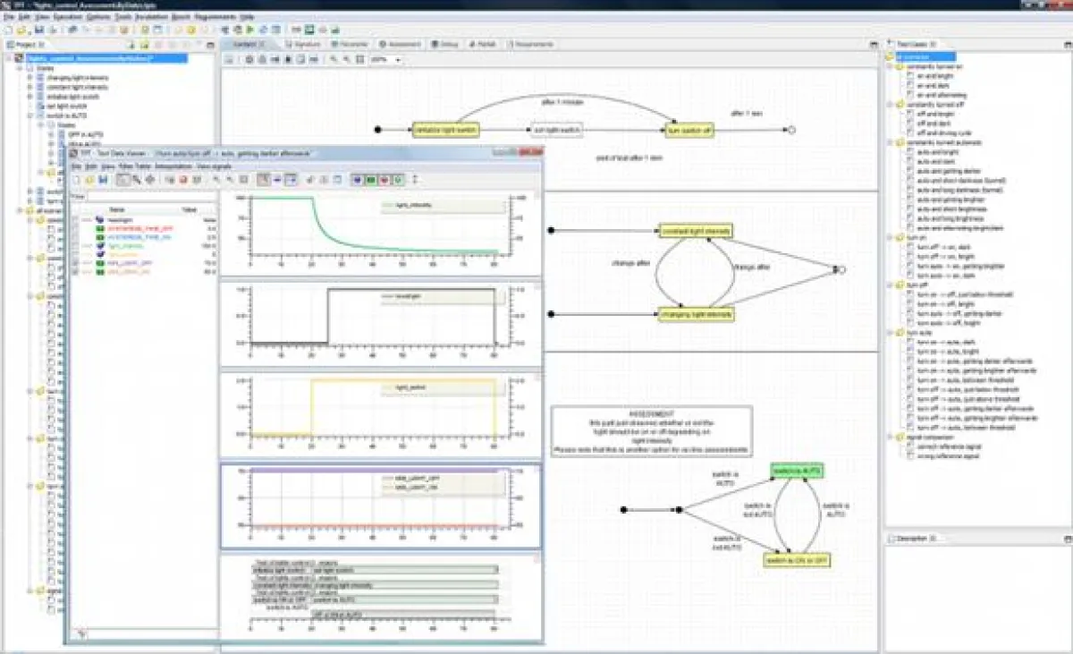Click the pan/move cross icon in Test Data Viewer
Image resolution: width=1073 pixels, height=654 pixels.
149,180
